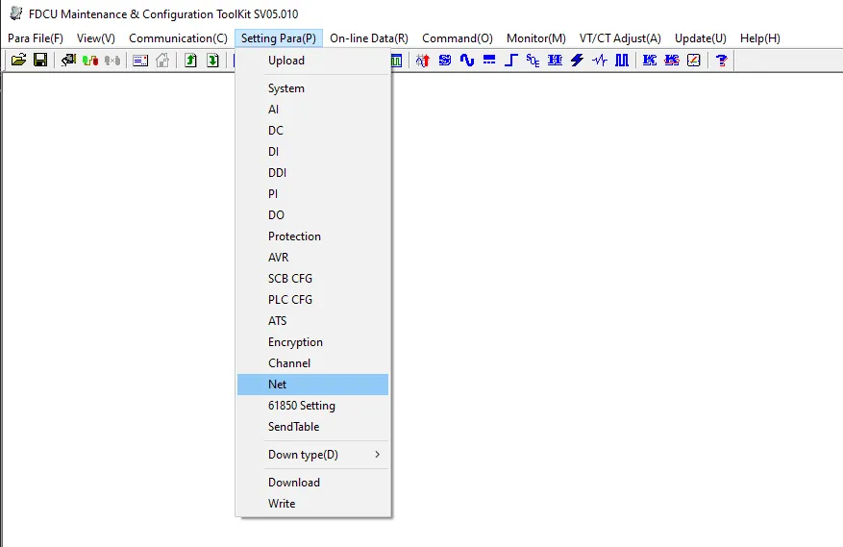Select the AI menu entry
The height and width of the screenshot is (547, 843).
(x=313, y=110)
